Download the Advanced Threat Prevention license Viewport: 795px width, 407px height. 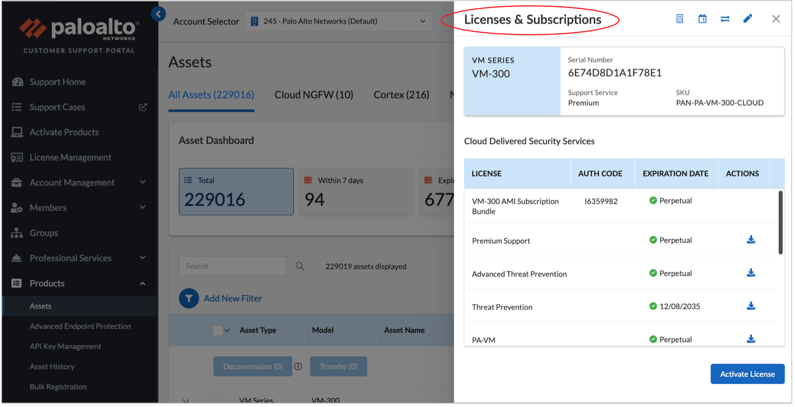click(751, 273)
